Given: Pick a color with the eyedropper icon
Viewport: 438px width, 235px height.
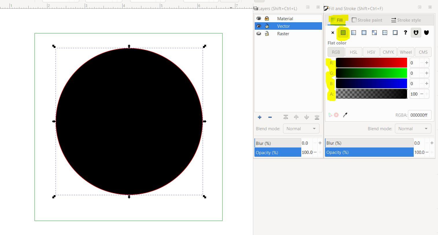Looking at the screenshot, I should (x=345, y=115).
